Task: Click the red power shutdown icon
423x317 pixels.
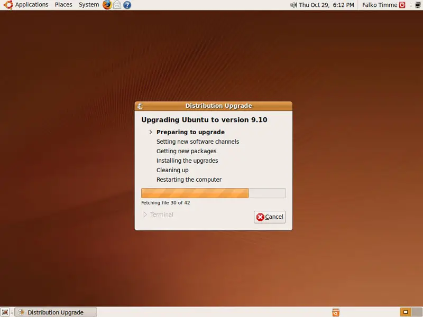Action: [x=402, y=5]
